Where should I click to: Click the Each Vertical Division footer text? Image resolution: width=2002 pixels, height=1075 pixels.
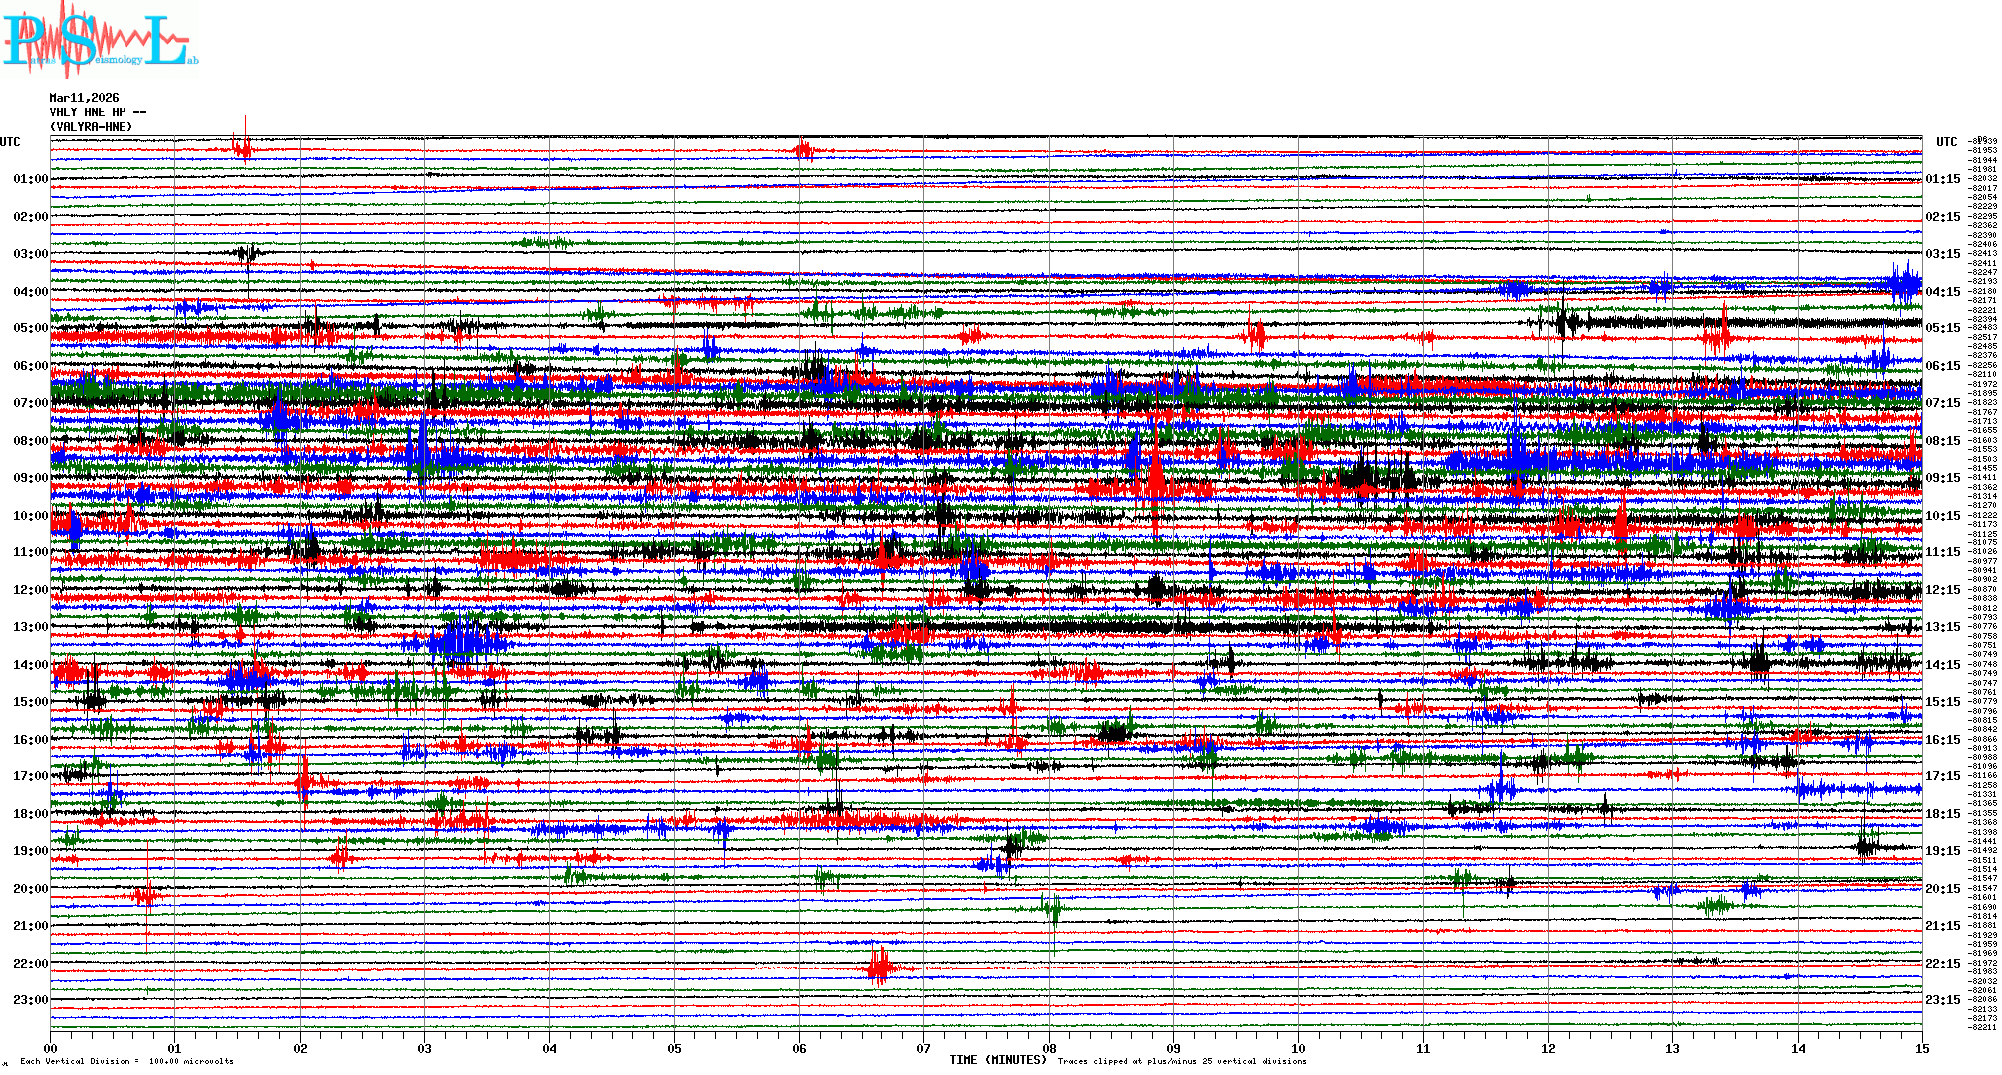point(126,1062)
